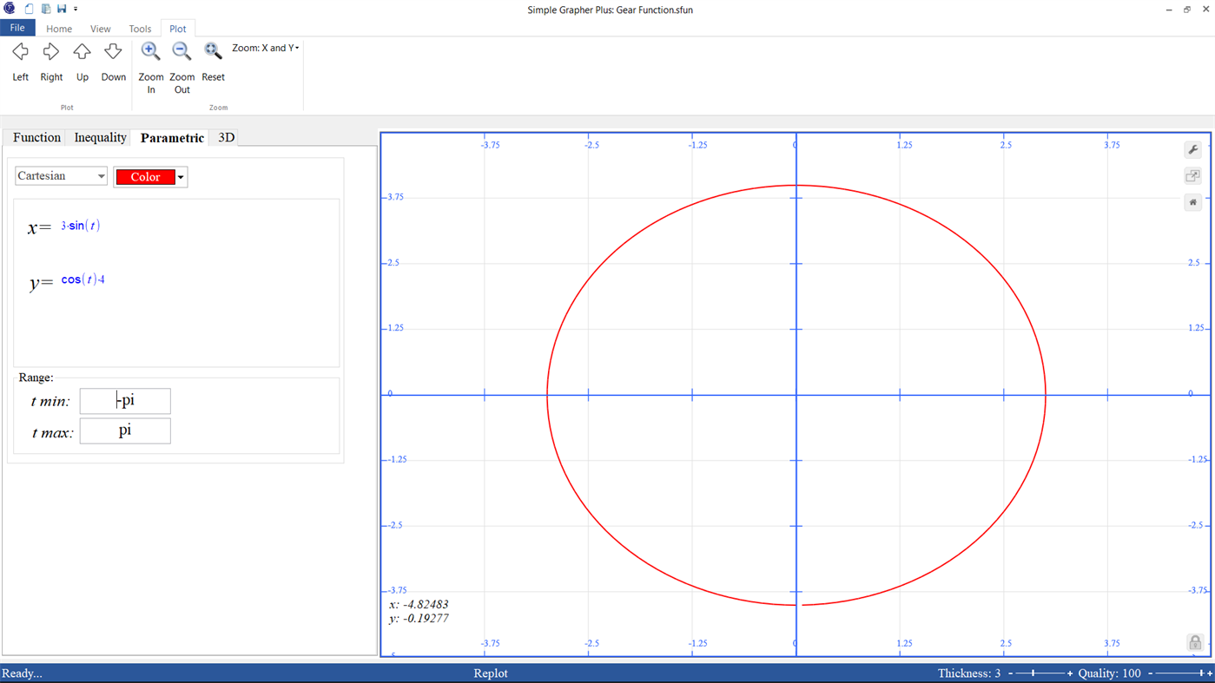Click the Simple Grapher app logo

coord(10,9)
